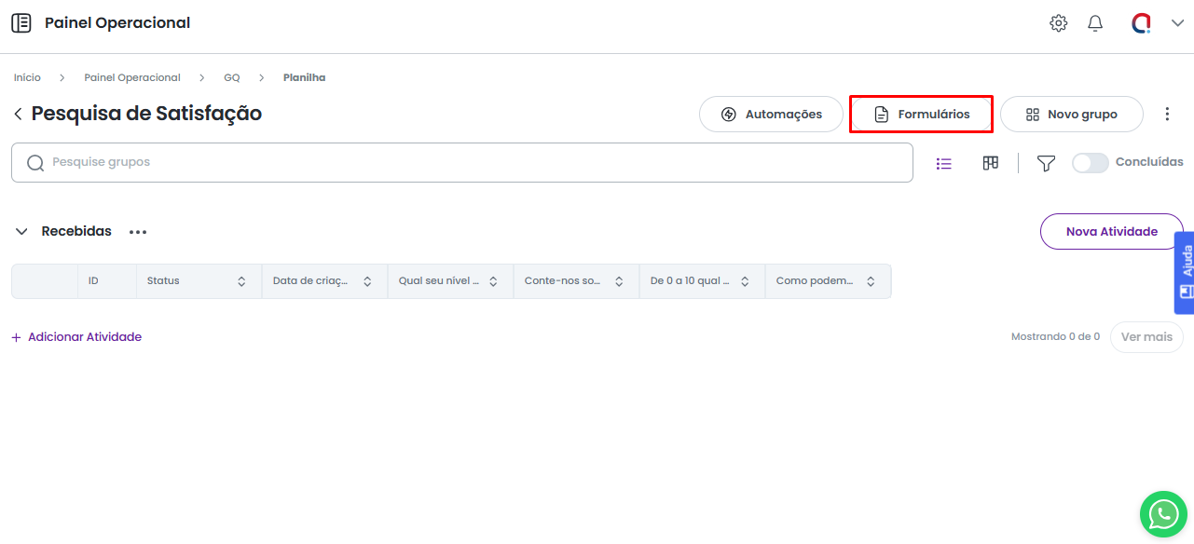The width and height of the screenshot is (1194, 544).
Task: Go to GQ breadcrumb
Action: tap(231, 77)
